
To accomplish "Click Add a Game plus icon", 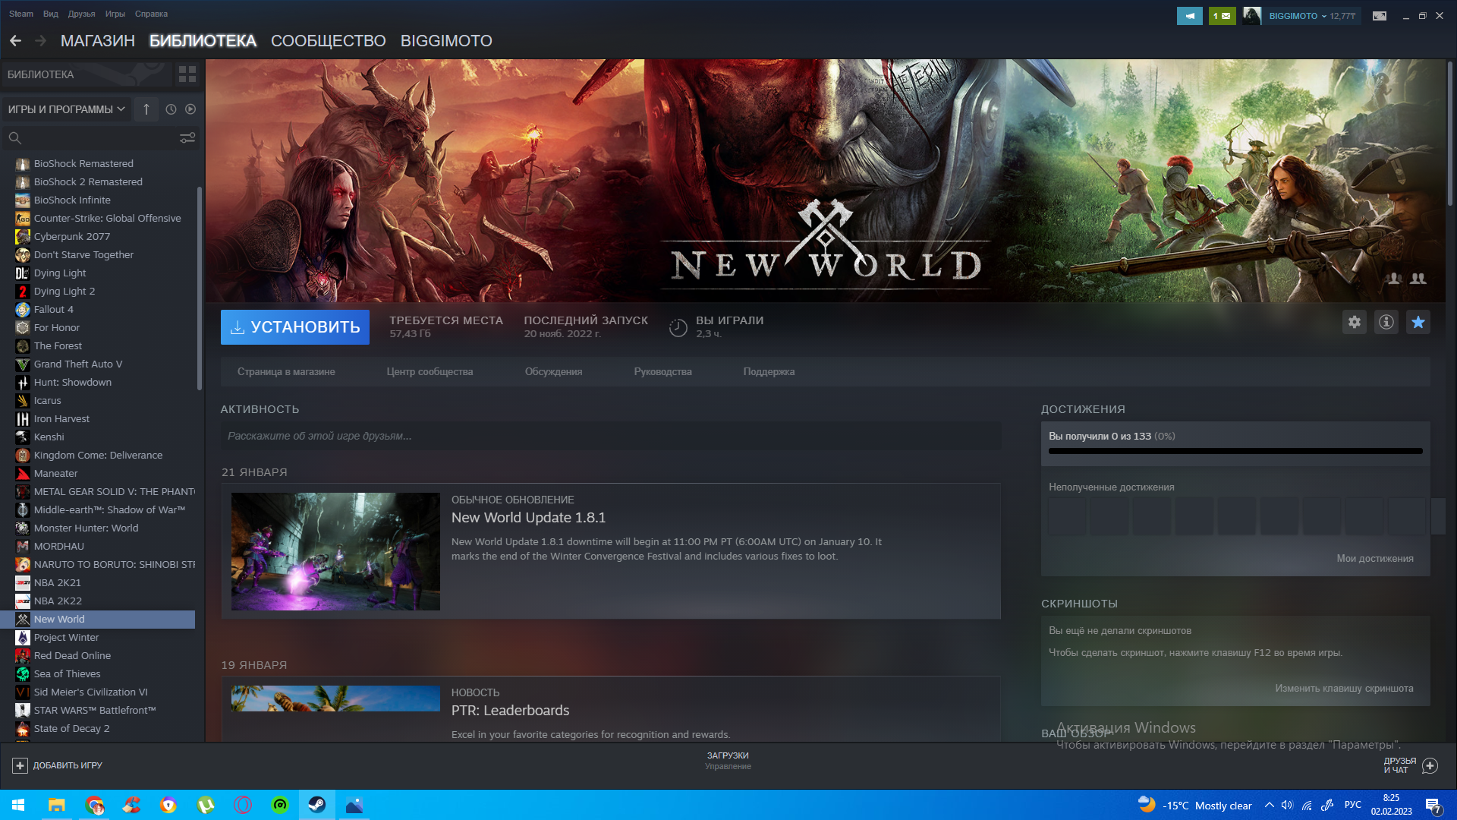I will [x=20, y=765].
